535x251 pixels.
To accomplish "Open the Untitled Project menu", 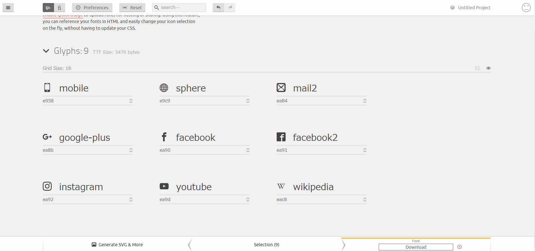I will pyautogui.click(x=470, y=8).
